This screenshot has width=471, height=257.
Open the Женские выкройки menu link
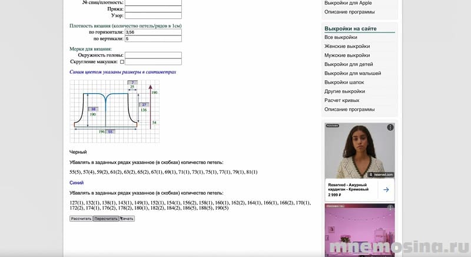tap(347, 47)
